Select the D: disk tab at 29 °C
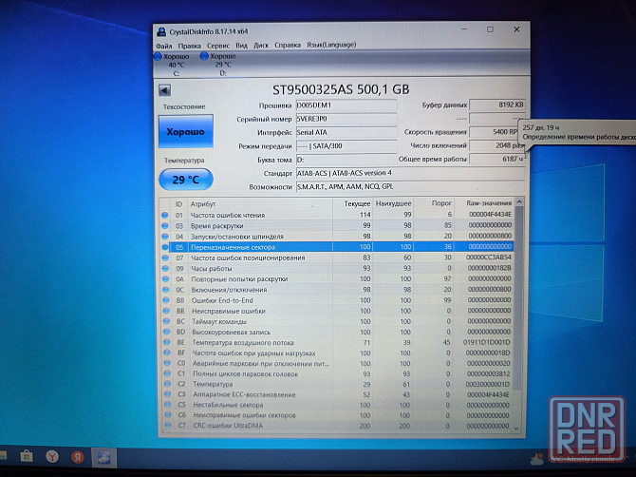 pyautogui.click(x=221, y=65)
